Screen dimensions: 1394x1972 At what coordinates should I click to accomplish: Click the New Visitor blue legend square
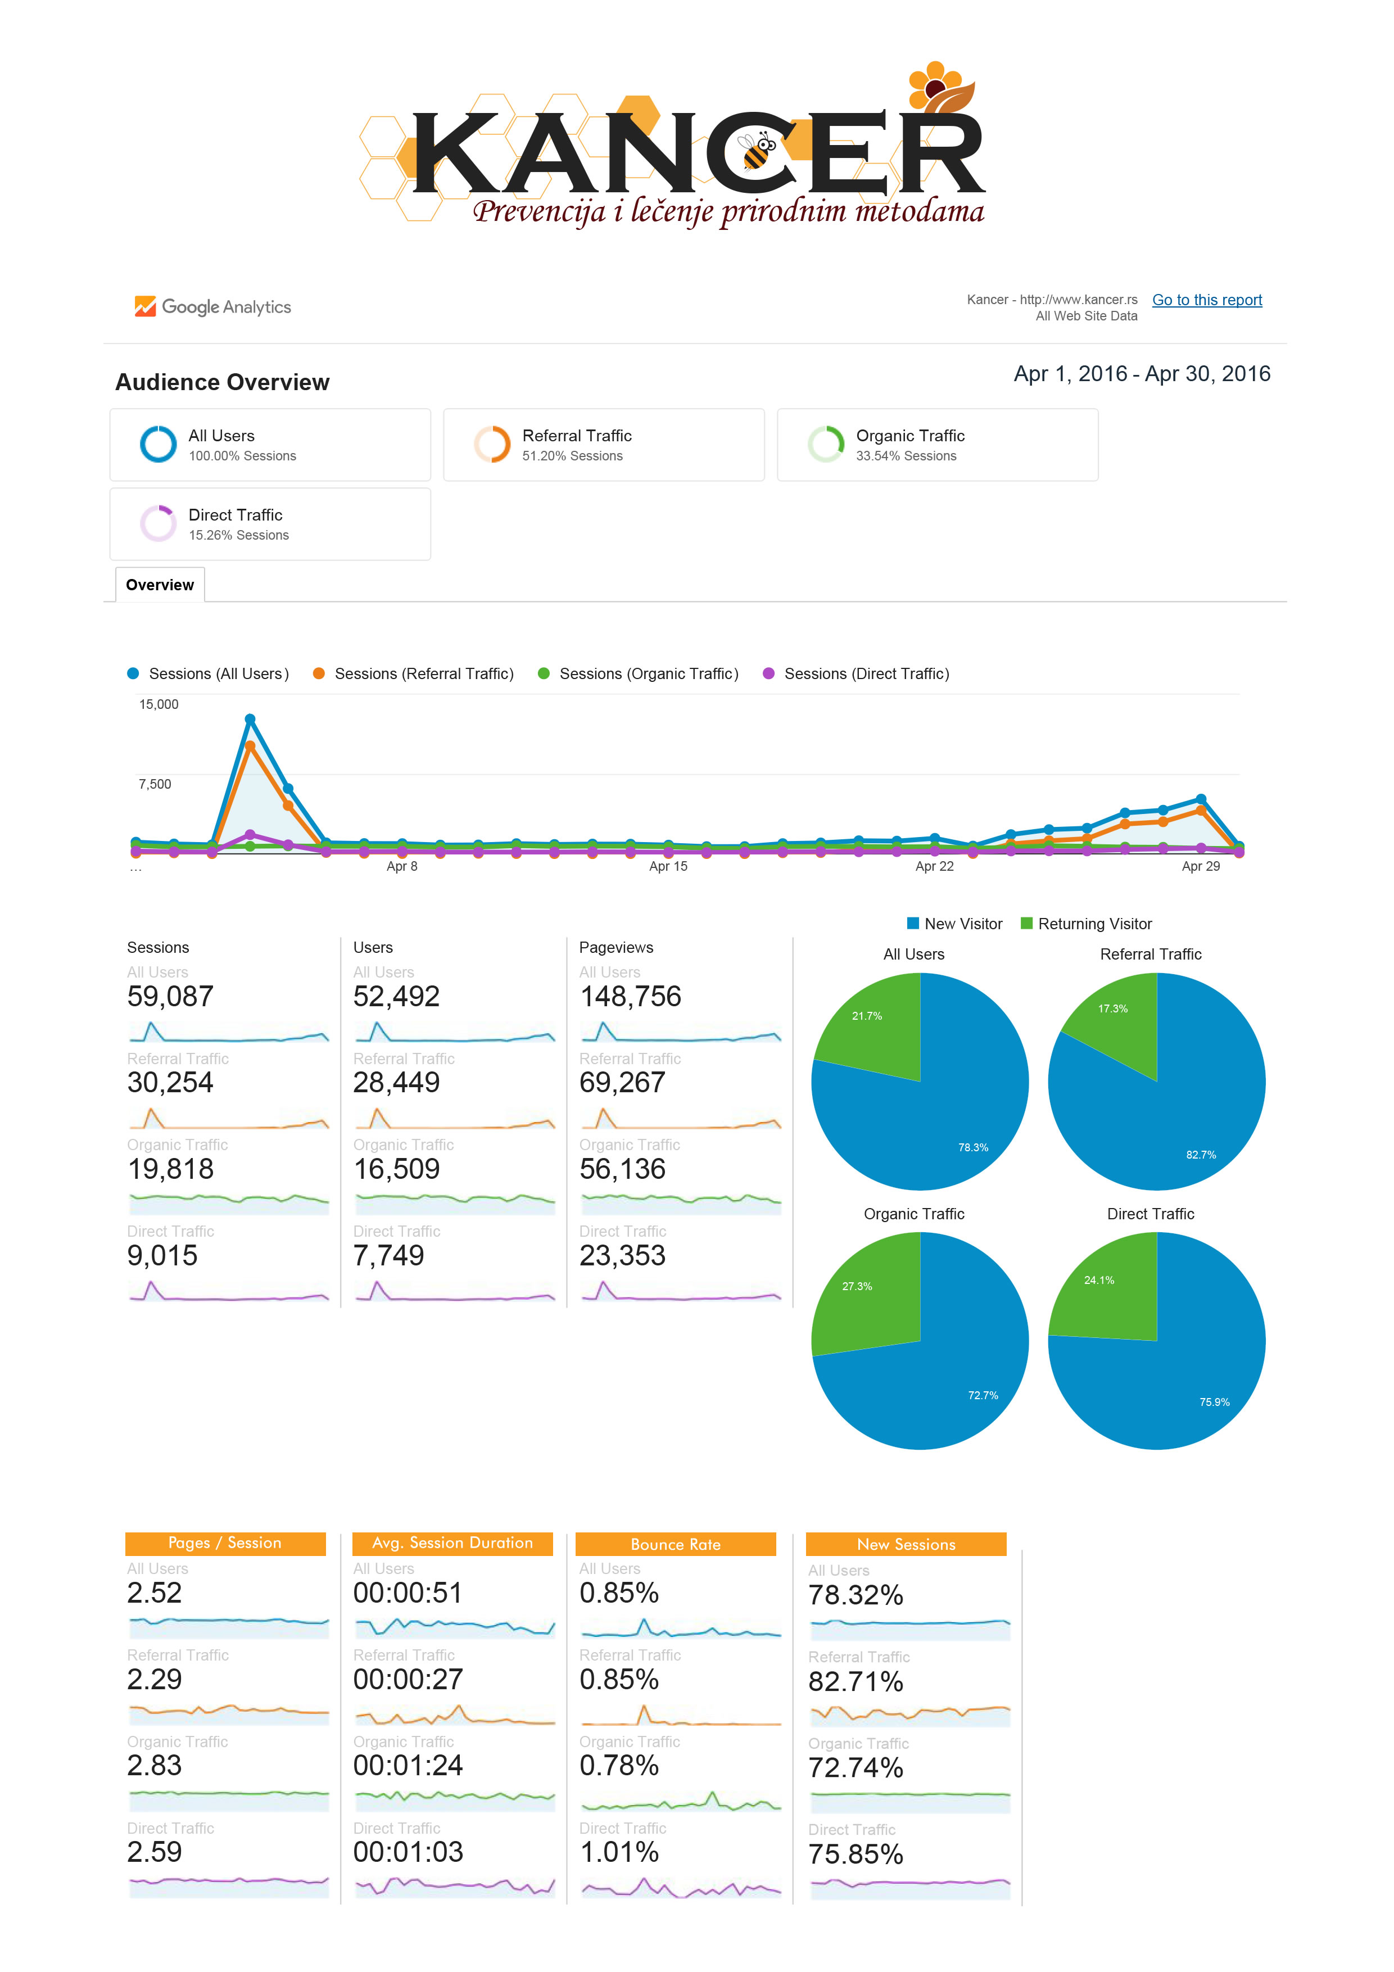[913, 923]
